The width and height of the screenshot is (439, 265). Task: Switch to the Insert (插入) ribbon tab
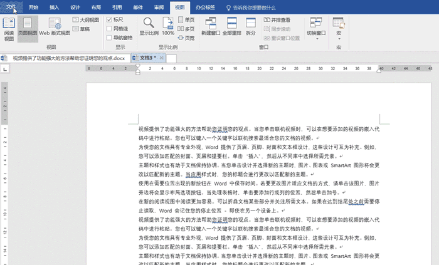(55, 8)
